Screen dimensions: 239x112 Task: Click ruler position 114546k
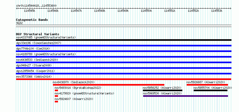pyautogui.click(x=53, y=11)
